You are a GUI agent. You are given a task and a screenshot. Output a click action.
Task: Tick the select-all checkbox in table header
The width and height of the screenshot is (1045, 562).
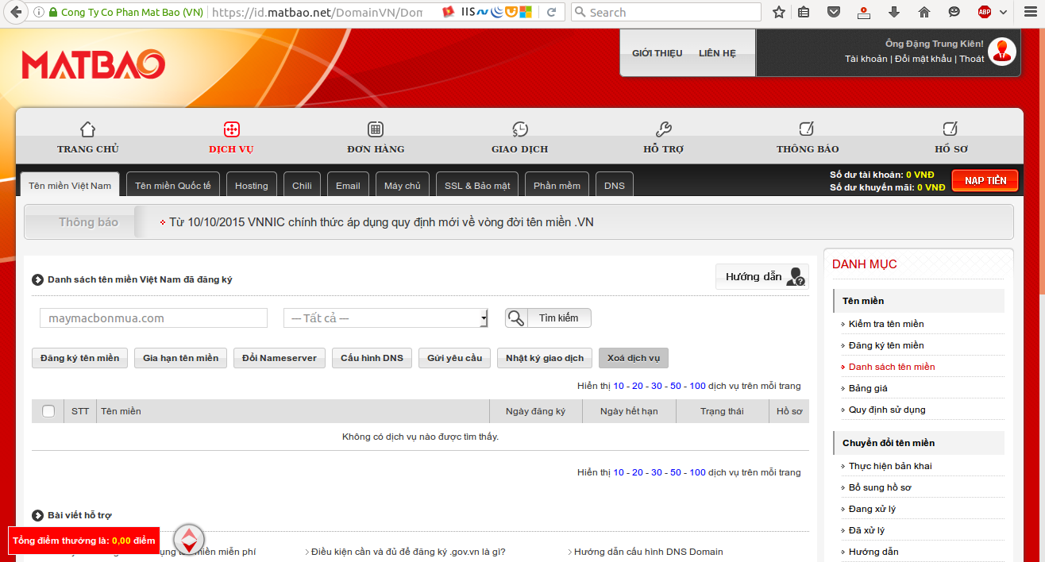click(x=48, y=411)
